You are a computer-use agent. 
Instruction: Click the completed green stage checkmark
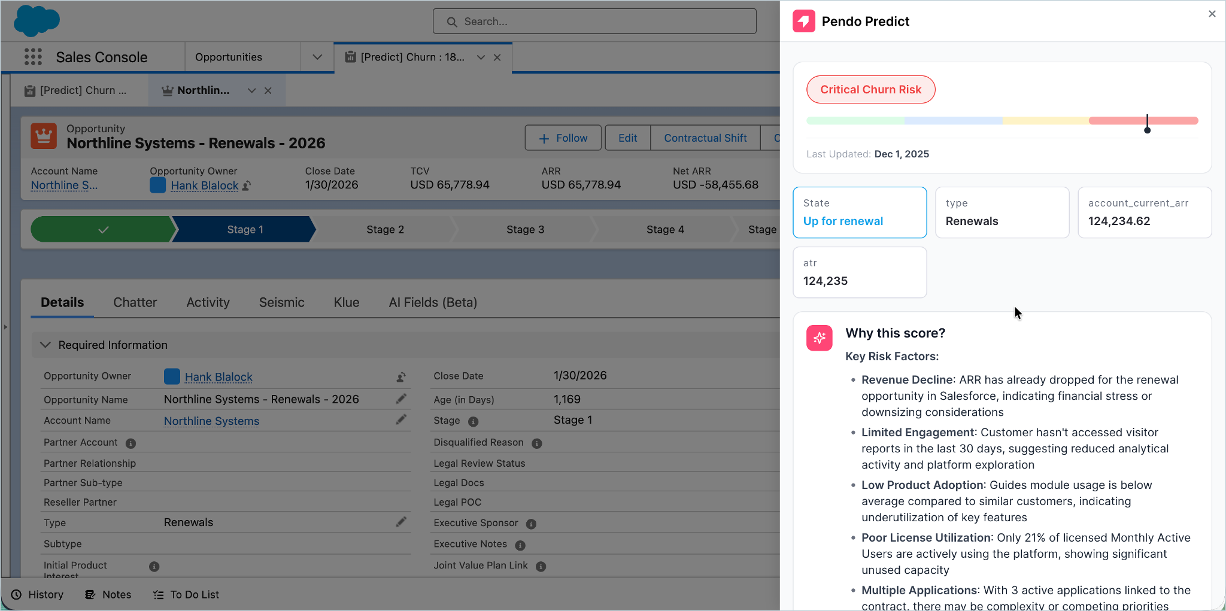[x=103, y=229]
